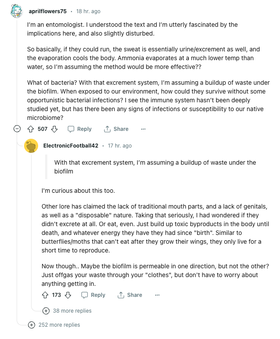
Task: Share aprilflowers75's comment
Action: pyautogui.click(x=116, y=129)
